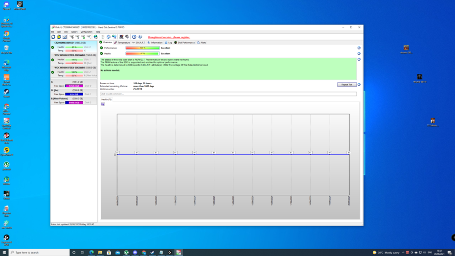The width and height of the screenshot is (455, 256).
Task: Click the weather widget in the taskbar
Action: (386, 253)
